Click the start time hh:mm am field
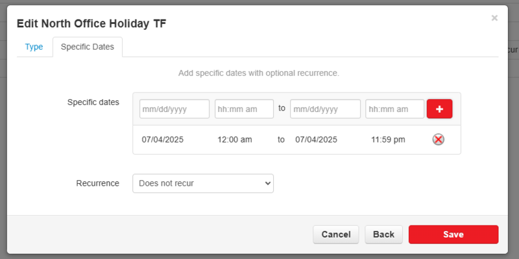This screenshot has height=259, width=519. (x=244, y=109)
